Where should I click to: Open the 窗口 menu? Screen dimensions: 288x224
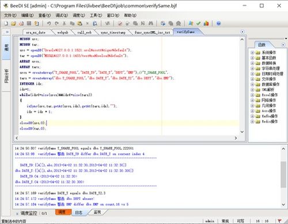click(x=113, y=16)
